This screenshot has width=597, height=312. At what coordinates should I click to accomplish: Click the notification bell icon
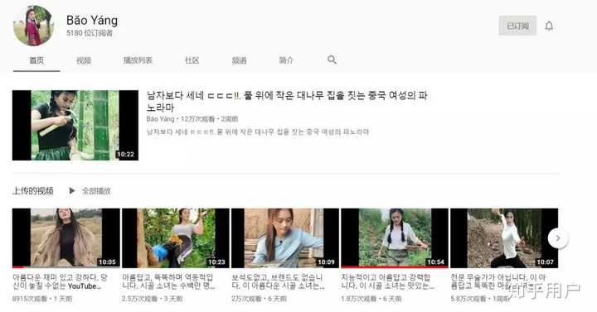pyautogui.click(x=549, y=26)
